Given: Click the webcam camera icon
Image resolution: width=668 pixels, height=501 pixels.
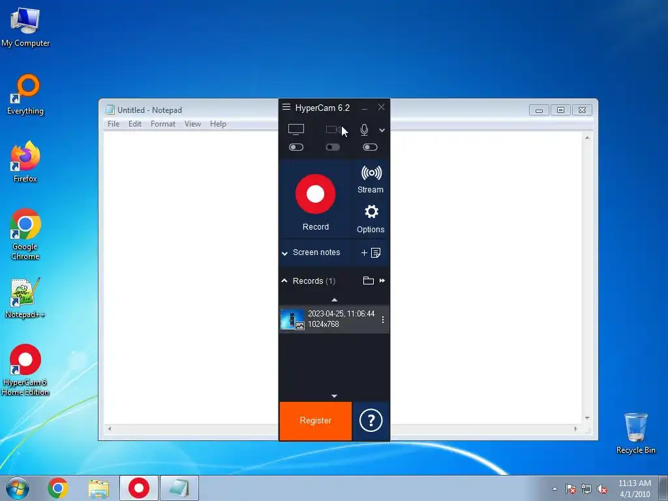Looking at the screenshot, I should pos(333,130).
